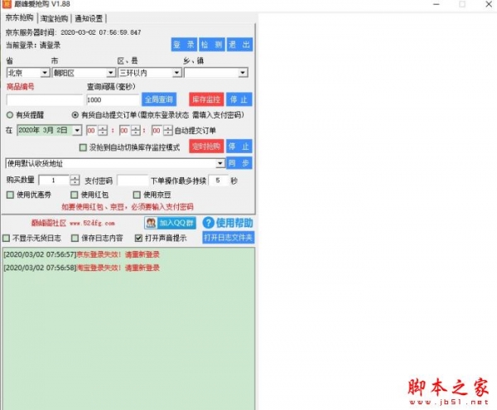Enable the 使用优惠券 checkbox
Image resolution: width=497 pixels, height=410 pixels.
(10, 195)
